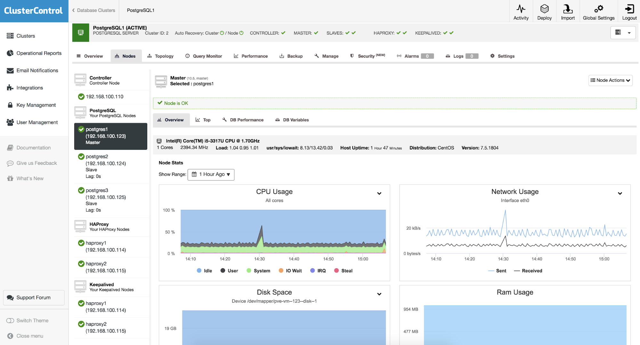Expand Network Usage chart options chevron
Viewport: 640px width, 345px height.
click(620, 193)
